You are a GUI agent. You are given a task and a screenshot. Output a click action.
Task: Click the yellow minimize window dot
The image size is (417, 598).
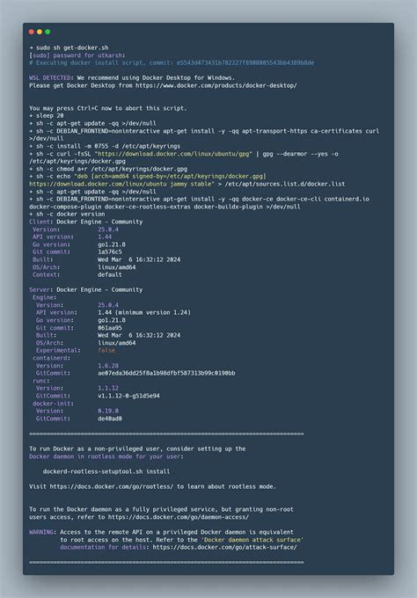pyautogui.click(x=40, y=32)
